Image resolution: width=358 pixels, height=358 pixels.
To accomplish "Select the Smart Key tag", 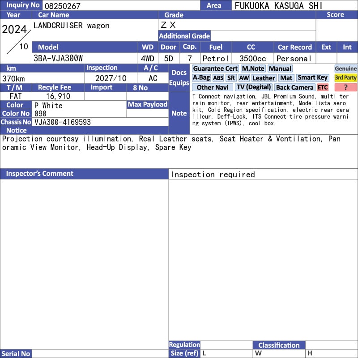I will [312, 78].
